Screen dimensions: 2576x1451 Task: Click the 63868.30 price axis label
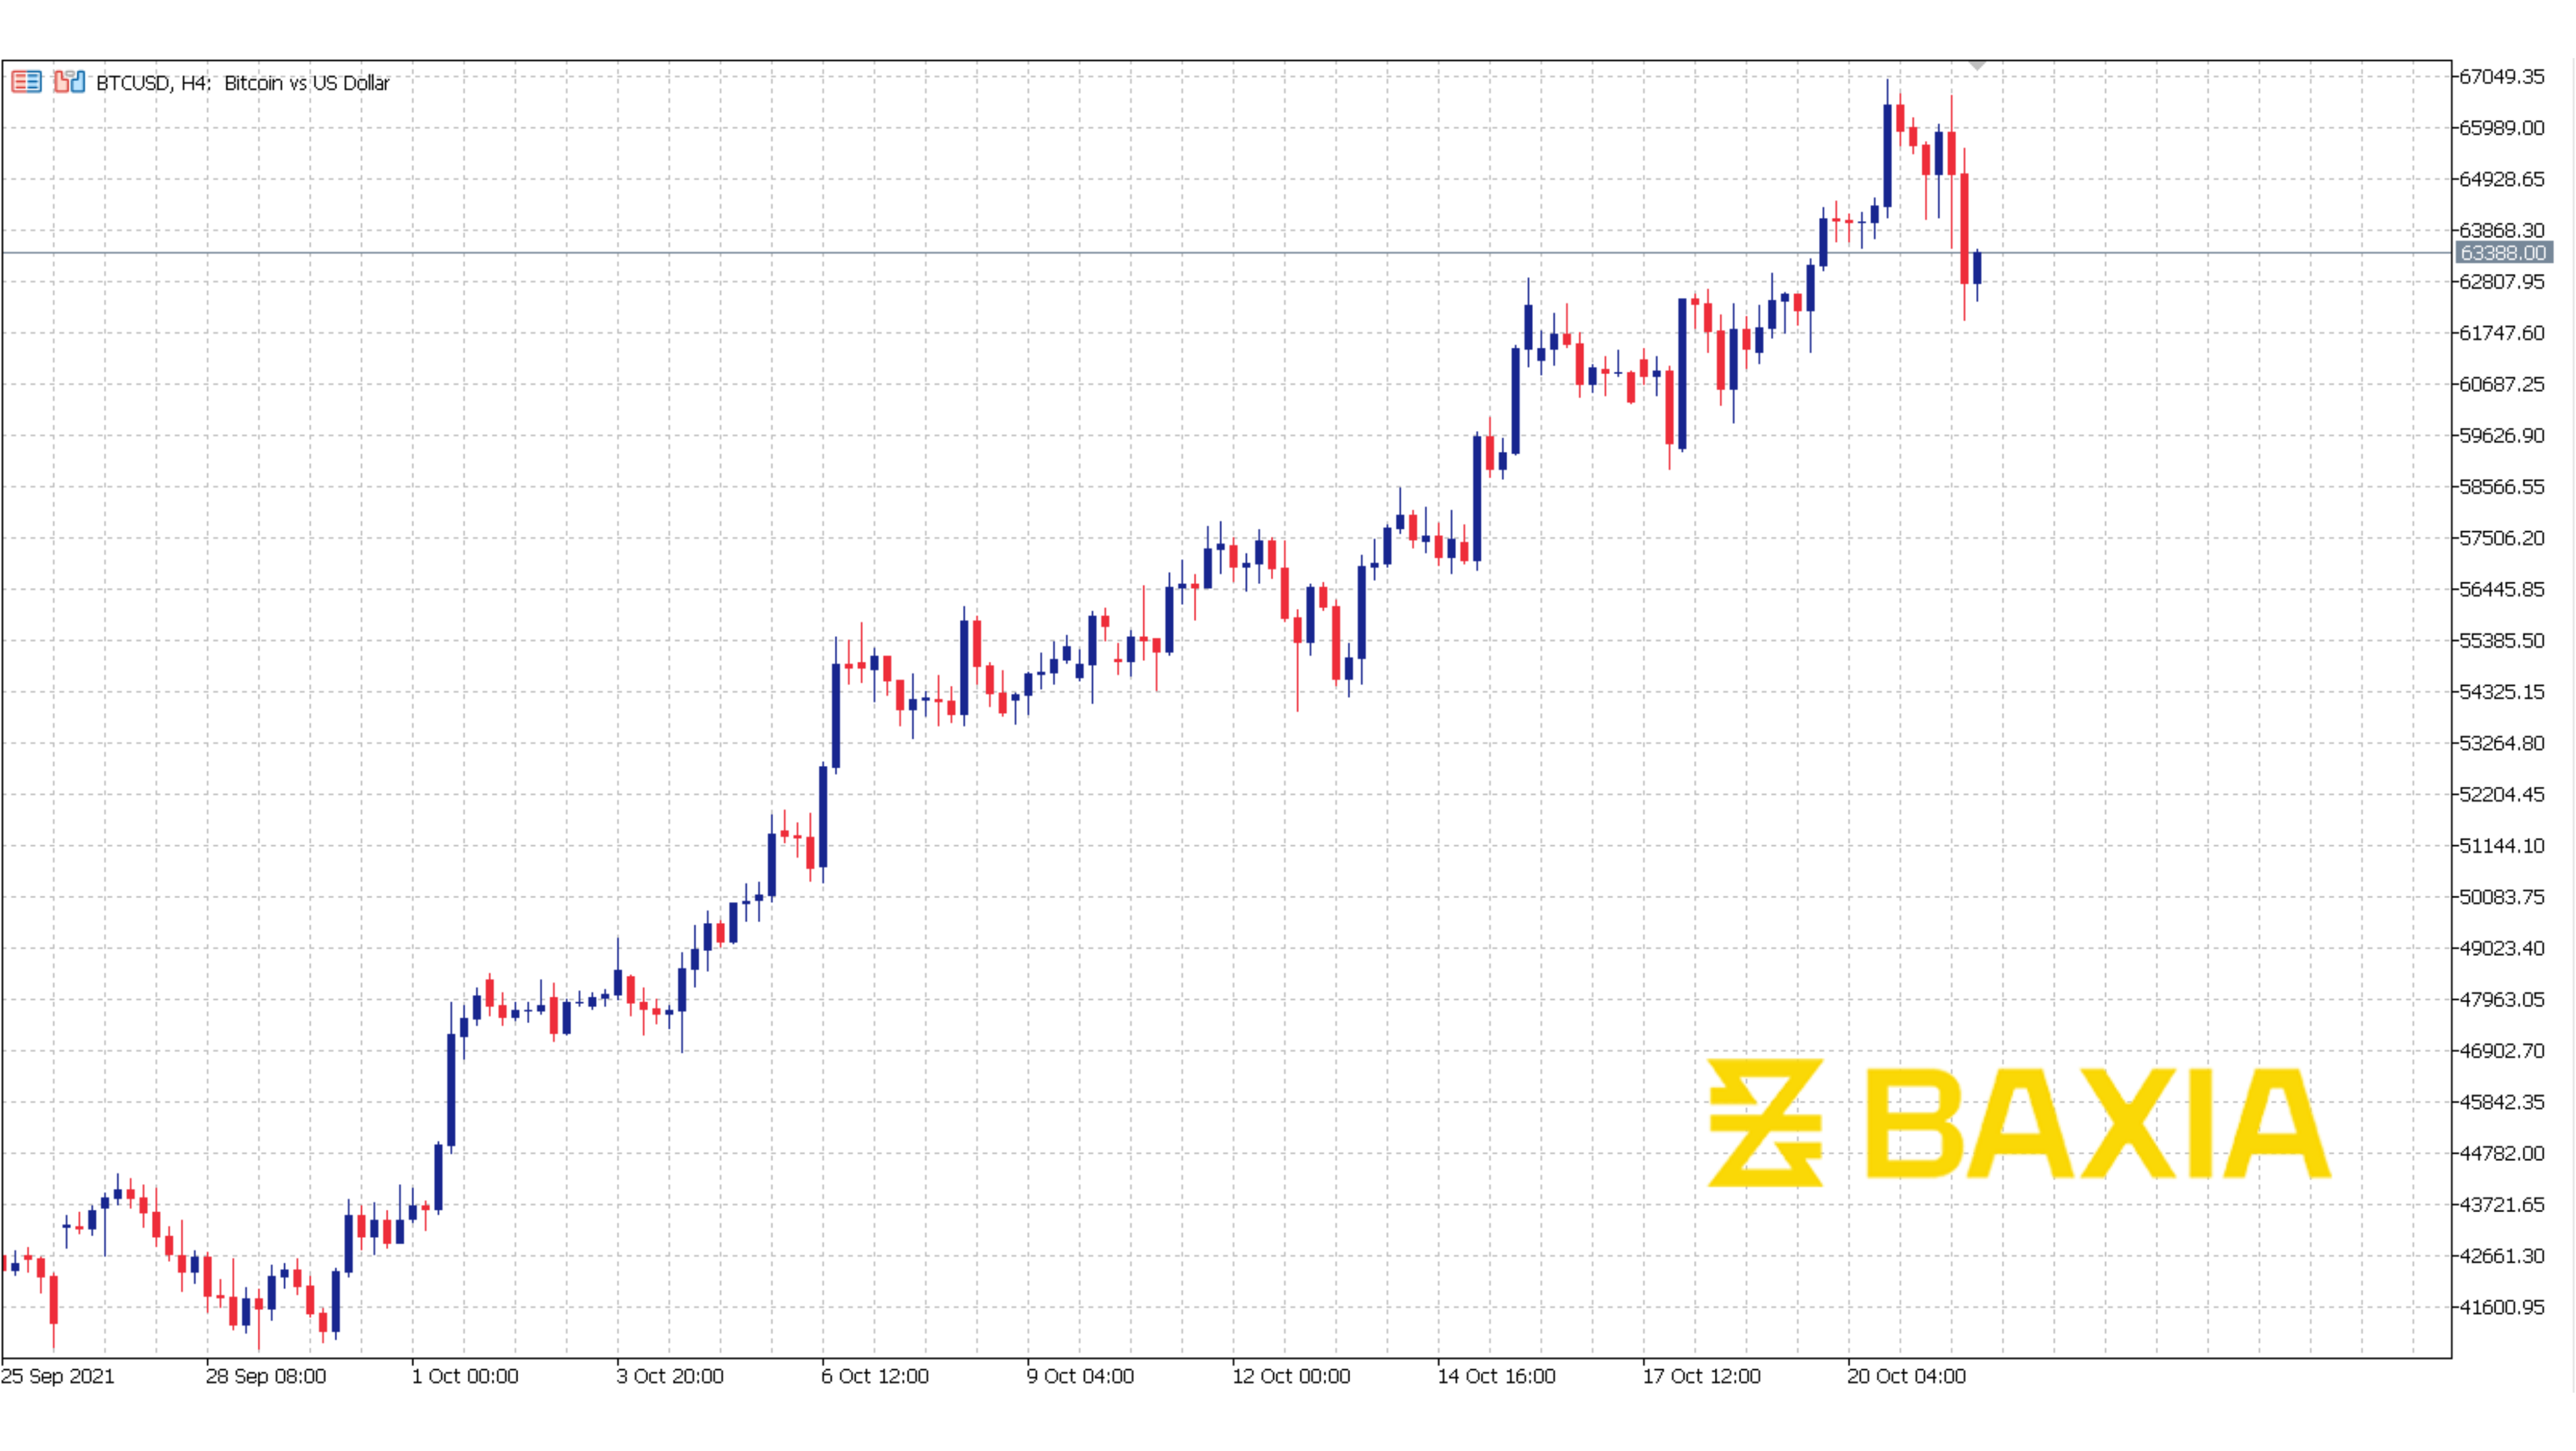2501,231
